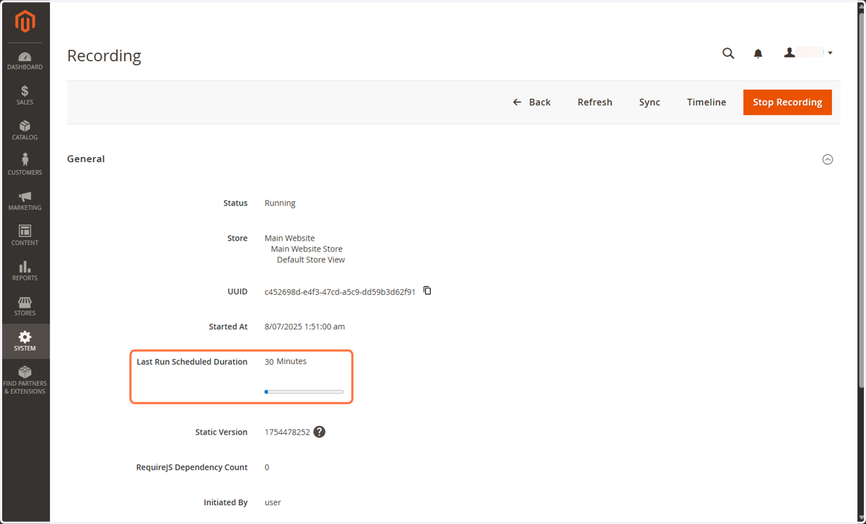Viewport: 866px width, 524px height.
Task: Open the Timeline view
Action: pyautogui.click(x=707, y=102)
